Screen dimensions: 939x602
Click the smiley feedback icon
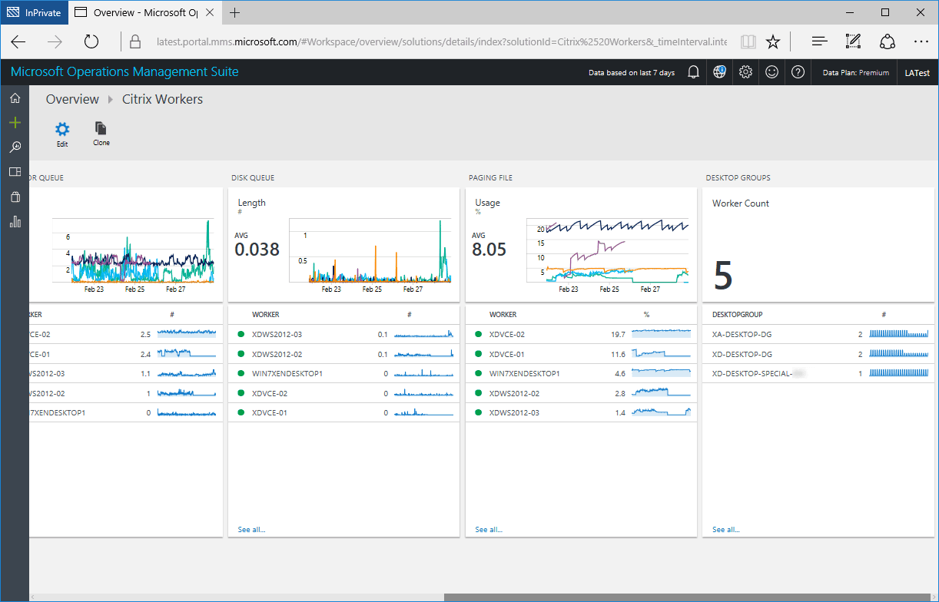[x=771, y=72]
